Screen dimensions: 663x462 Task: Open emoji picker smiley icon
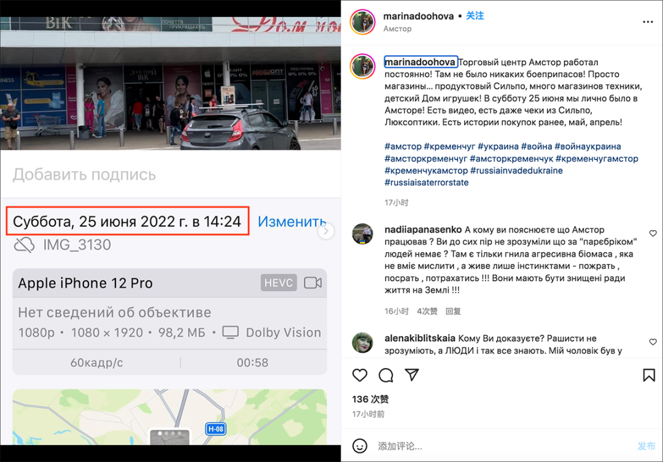tap(360, 446)
